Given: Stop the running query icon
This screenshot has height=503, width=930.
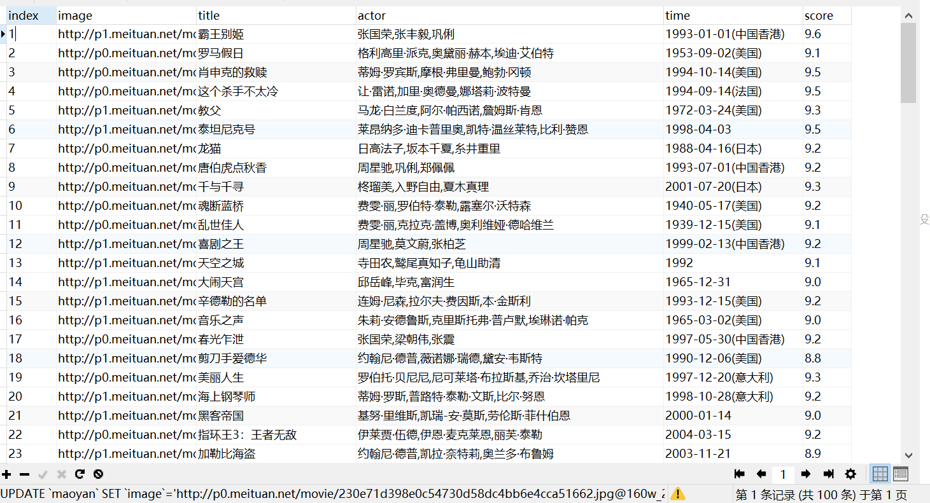Looking at the screenshot, I should click(x=98, y=474).
